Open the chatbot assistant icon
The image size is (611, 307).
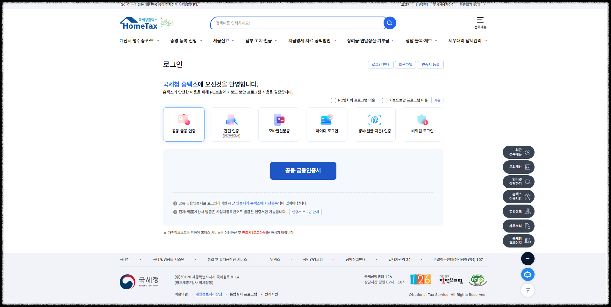point(528,275)
